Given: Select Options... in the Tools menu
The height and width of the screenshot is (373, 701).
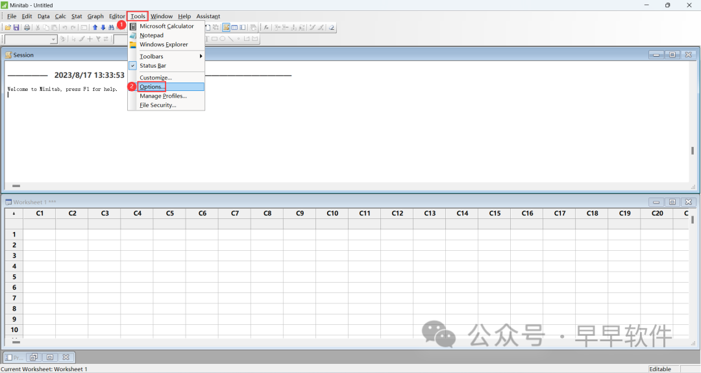Looking at the screenshot, I should click(153, 86).
